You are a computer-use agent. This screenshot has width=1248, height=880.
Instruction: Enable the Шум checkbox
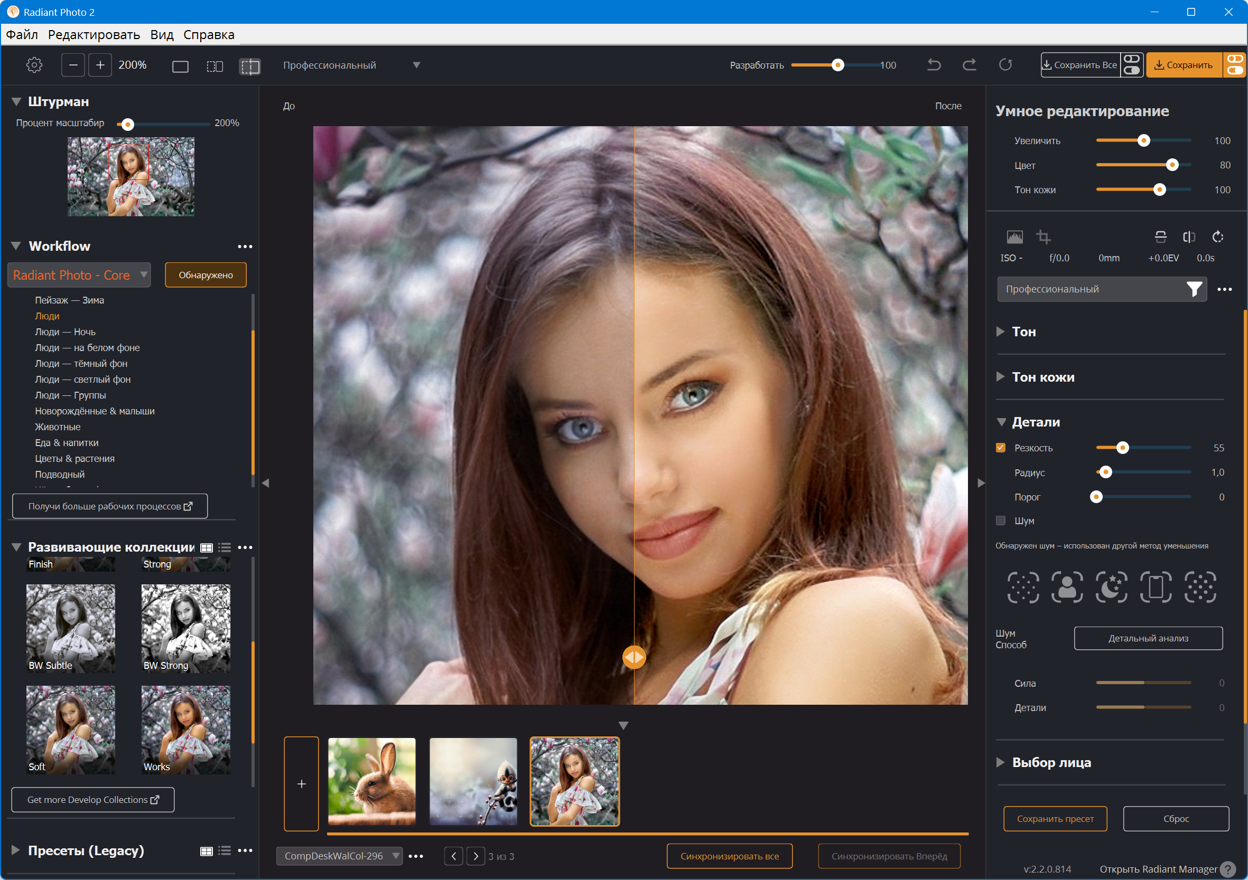click(x=1001, y=521)
